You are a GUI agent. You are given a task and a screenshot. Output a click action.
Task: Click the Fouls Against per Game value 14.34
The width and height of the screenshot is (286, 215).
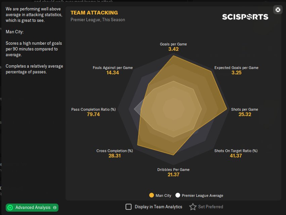point(113,73)
